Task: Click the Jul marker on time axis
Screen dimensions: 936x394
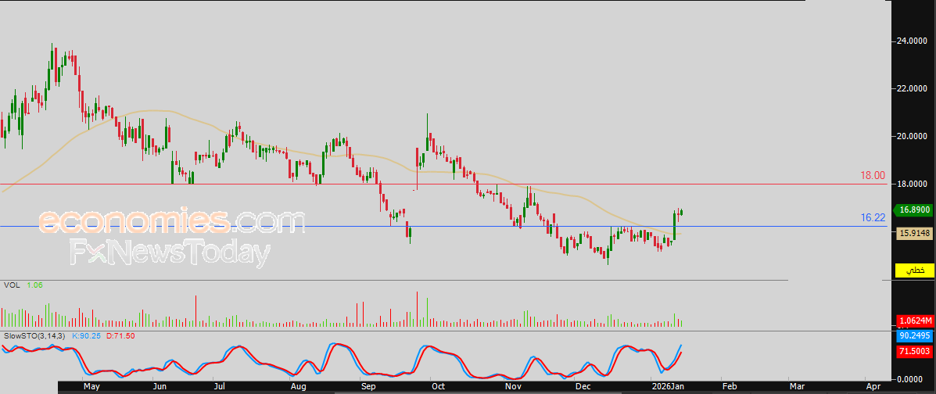Action: pyautogui.click(x=221, y=387)
